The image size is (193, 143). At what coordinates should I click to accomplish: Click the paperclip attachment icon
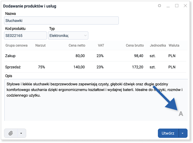[11, 133]
